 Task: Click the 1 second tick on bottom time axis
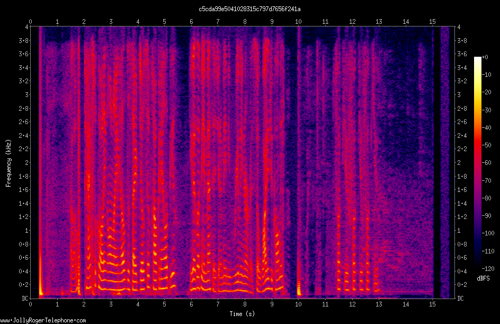(57, 304)
